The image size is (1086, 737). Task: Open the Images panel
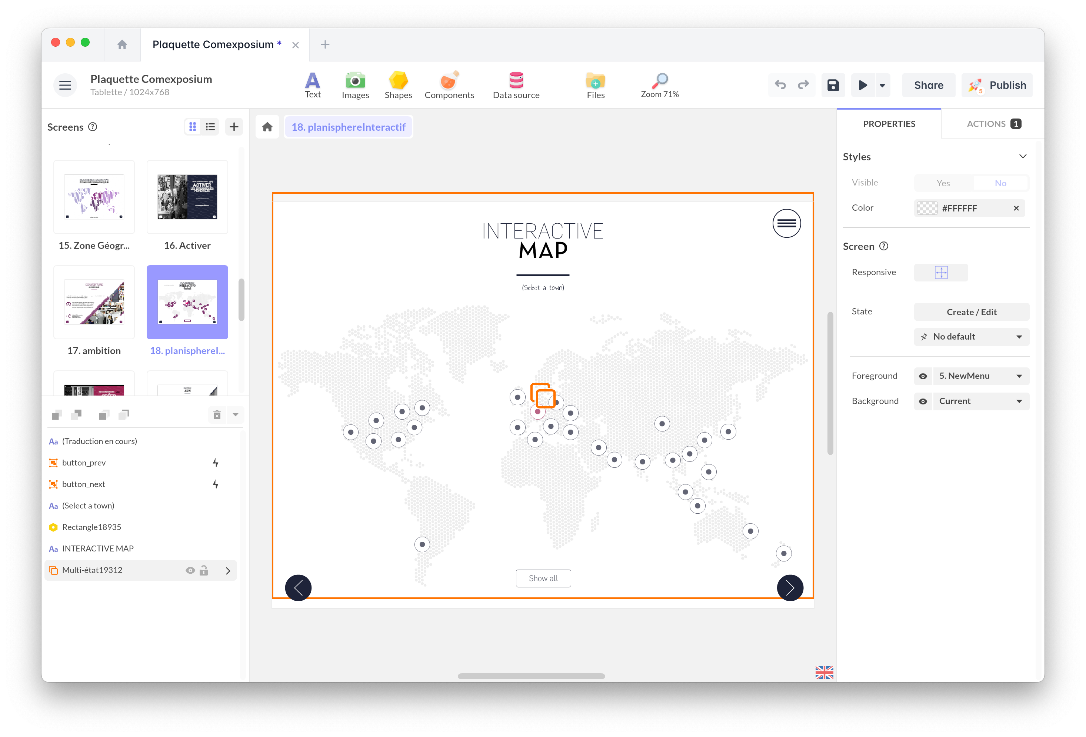[355, 85]
